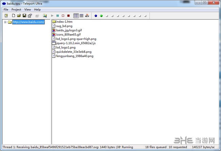
Task: Click the NEW starburst toolbar icon
Action: coord(87,16)
